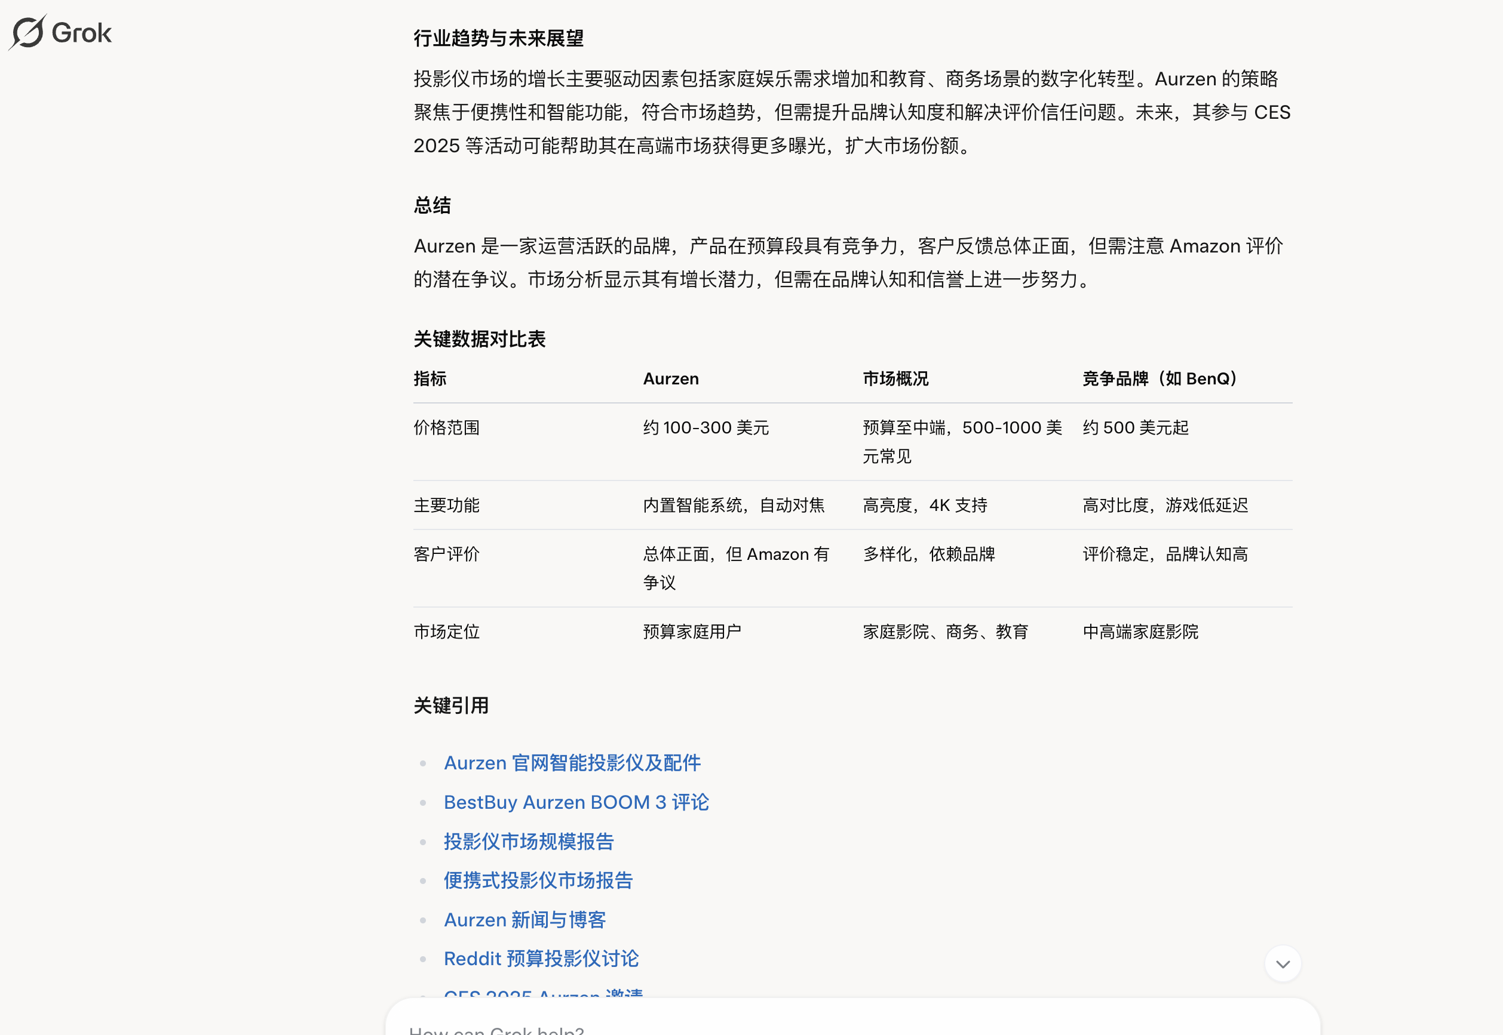Open the Aurzen 官网智能投影仪及配件 link

(572, 763)
